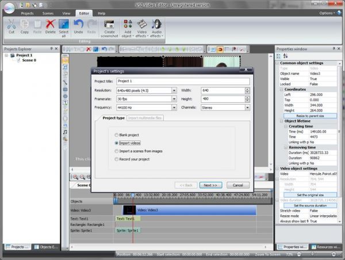
Task: Click the Copy icon in ribbon
Action: tap(25, 24)
